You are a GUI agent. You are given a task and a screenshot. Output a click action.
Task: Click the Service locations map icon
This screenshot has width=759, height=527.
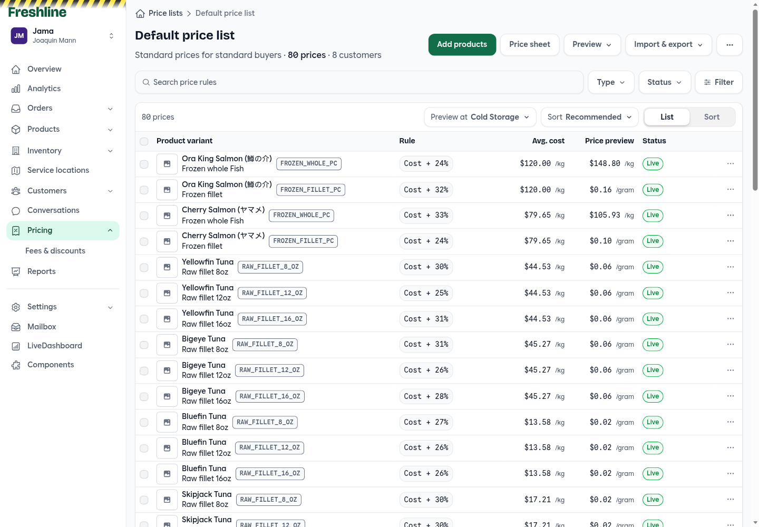[x=16, y=170]
